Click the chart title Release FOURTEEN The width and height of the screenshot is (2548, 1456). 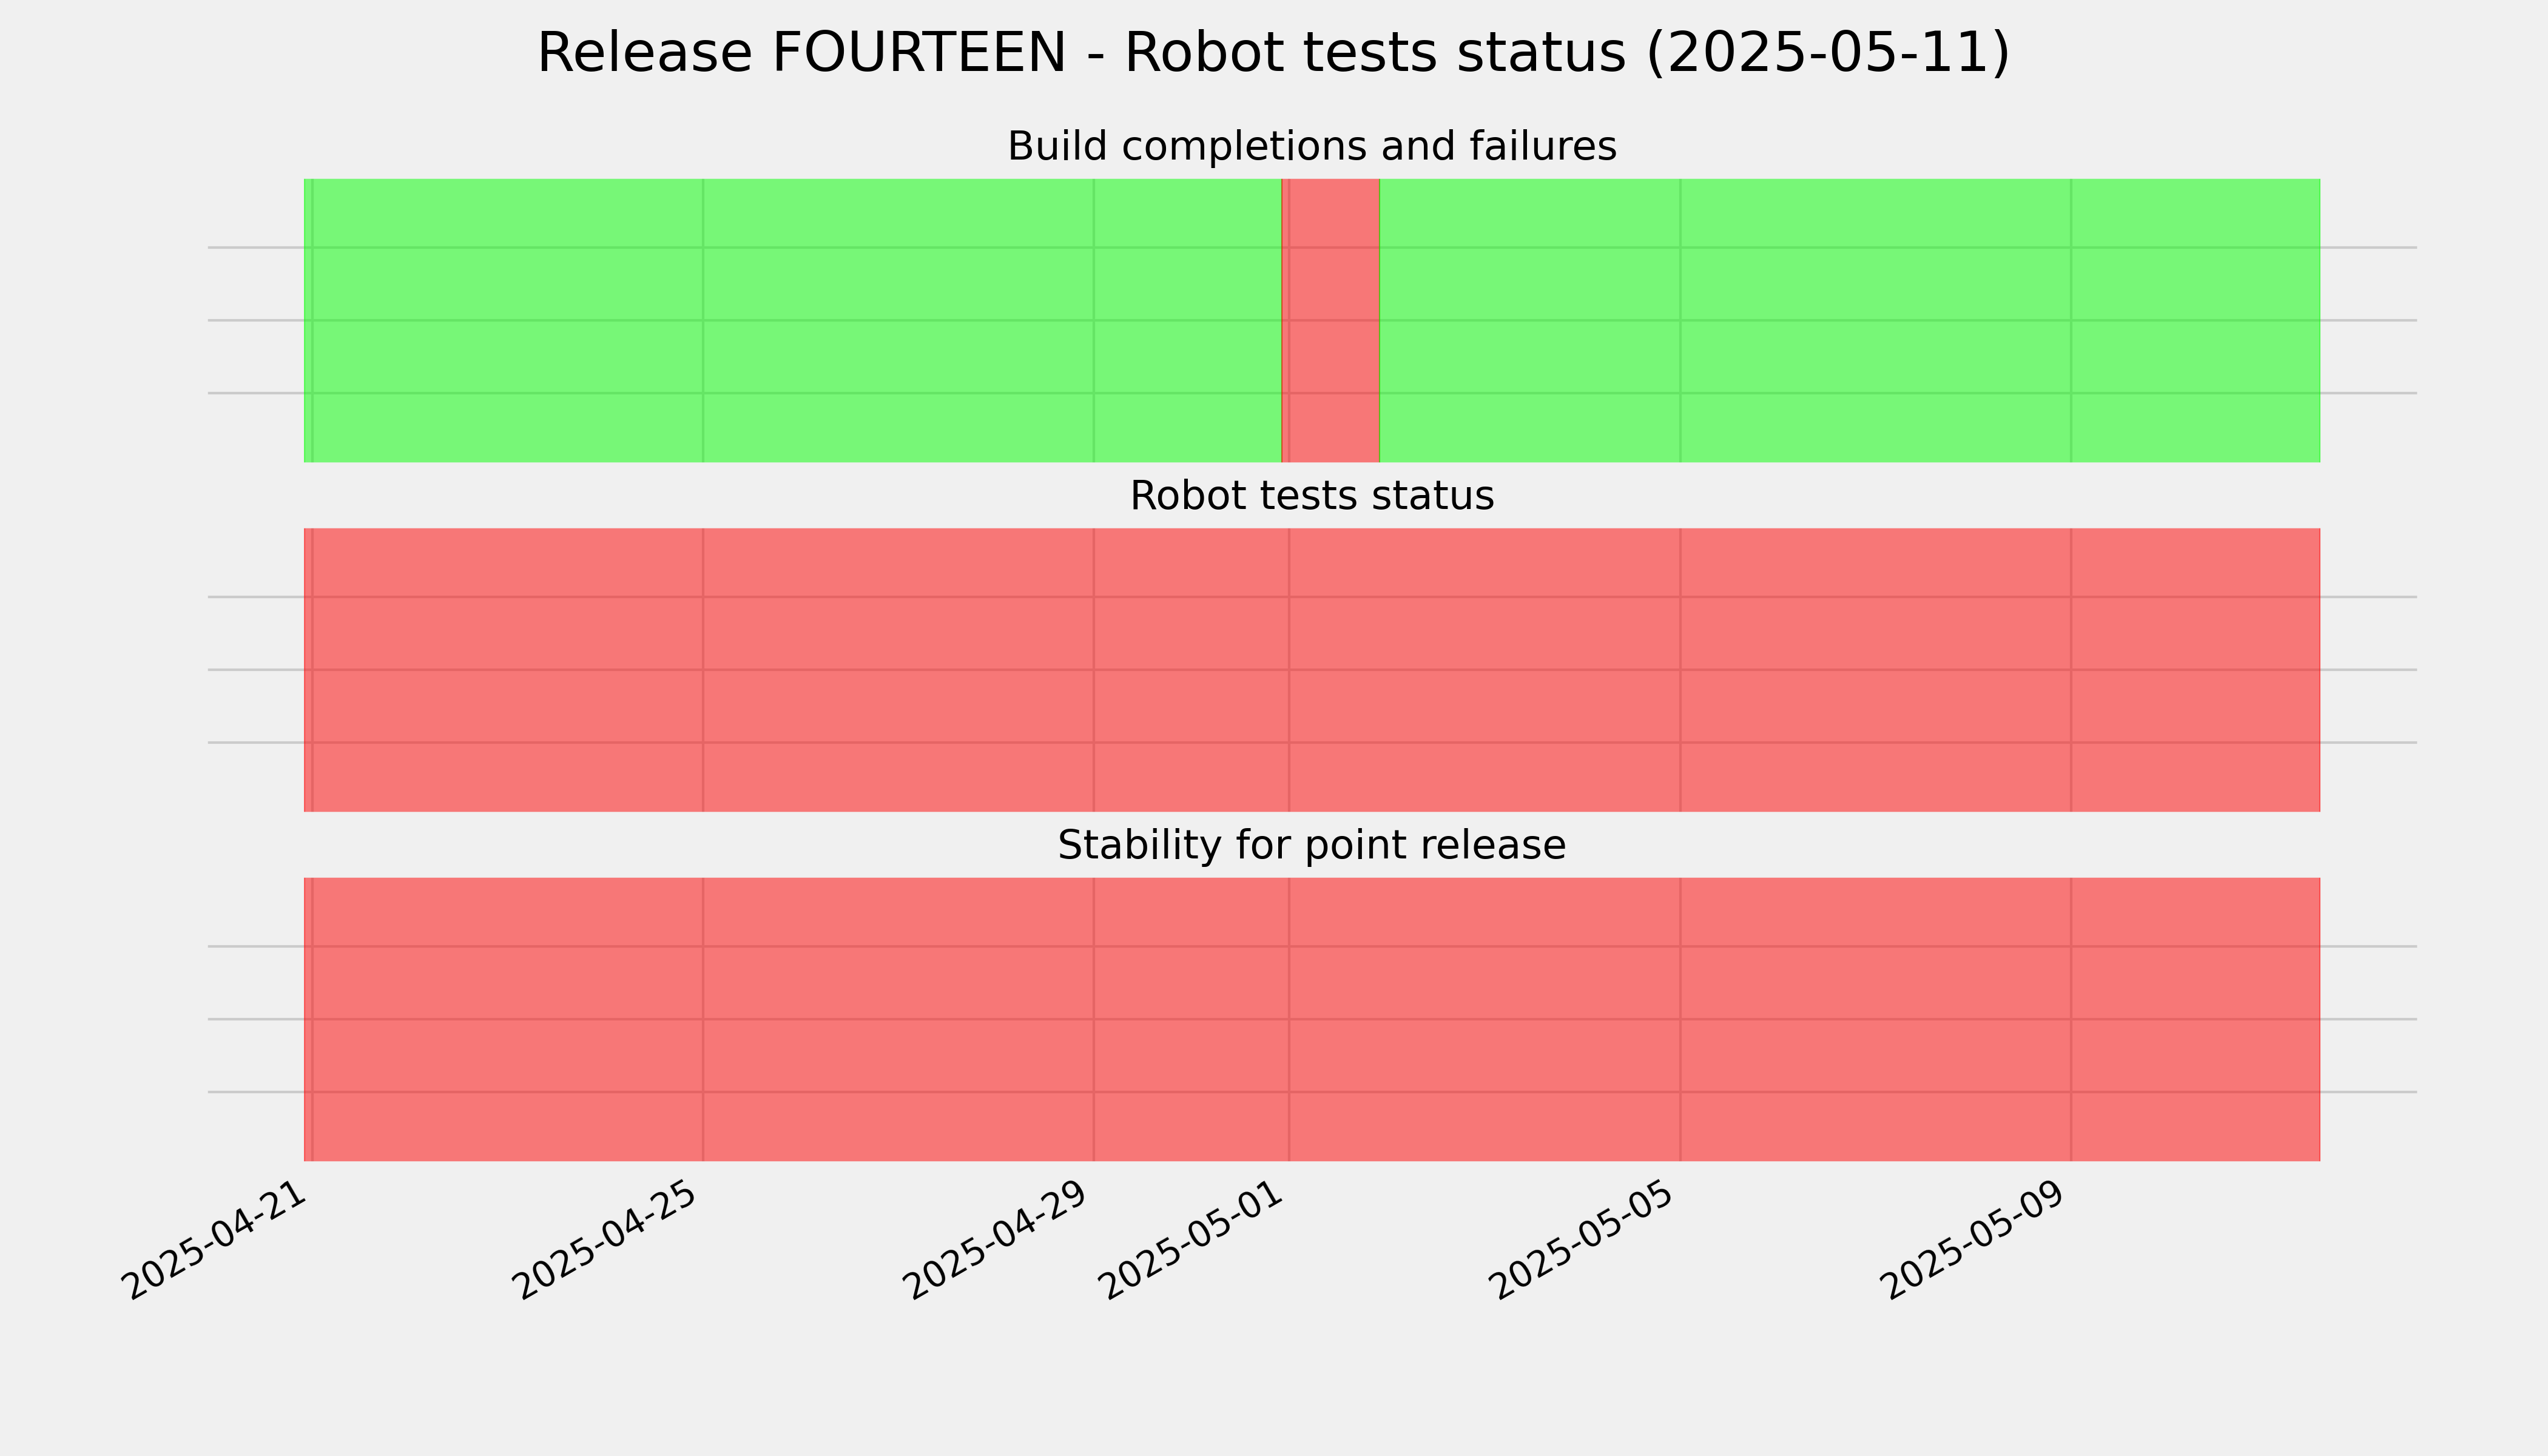tap(1273, 53)
